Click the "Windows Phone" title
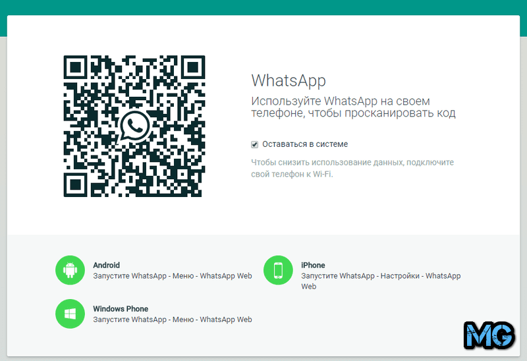 pyautogui.click(x=121, y=309)
